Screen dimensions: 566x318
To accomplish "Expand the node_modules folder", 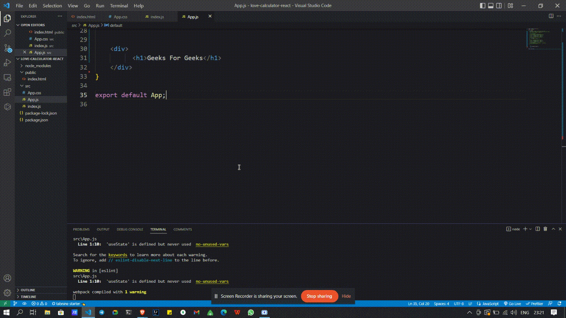I will tap(41, 66).
